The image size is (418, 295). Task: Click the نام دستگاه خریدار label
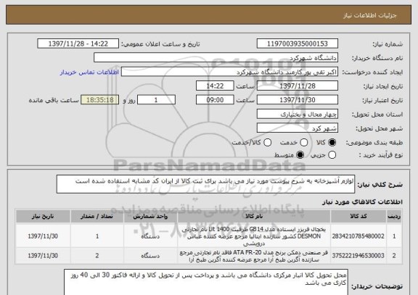pyautogui.click(x=377, y=58)
